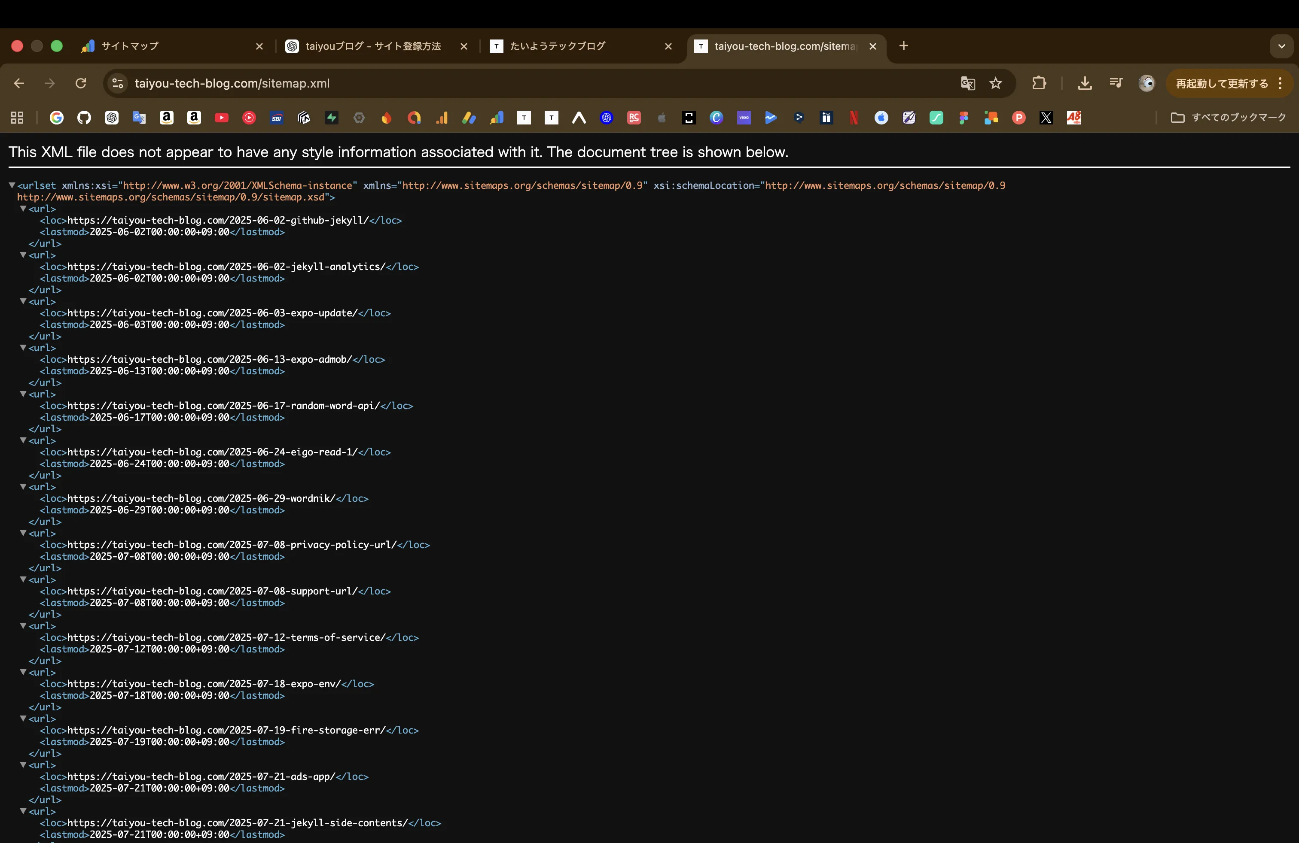Open the YouTube bookmark
The image size is (1299, 843).
tap(222, 118)
